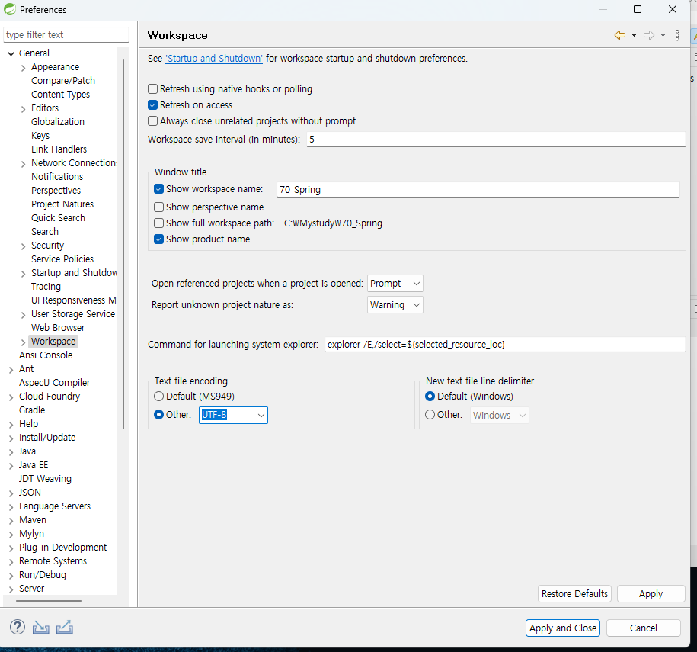Click Apply and Close button
This screenshot has width=697, height=652.
click(563, 628)
